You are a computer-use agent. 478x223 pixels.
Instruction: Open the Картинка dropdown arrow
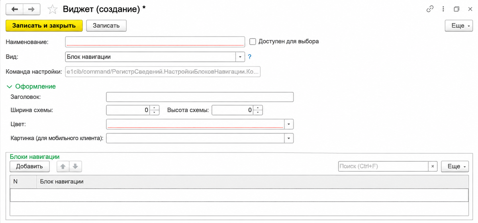click(289, 138)
